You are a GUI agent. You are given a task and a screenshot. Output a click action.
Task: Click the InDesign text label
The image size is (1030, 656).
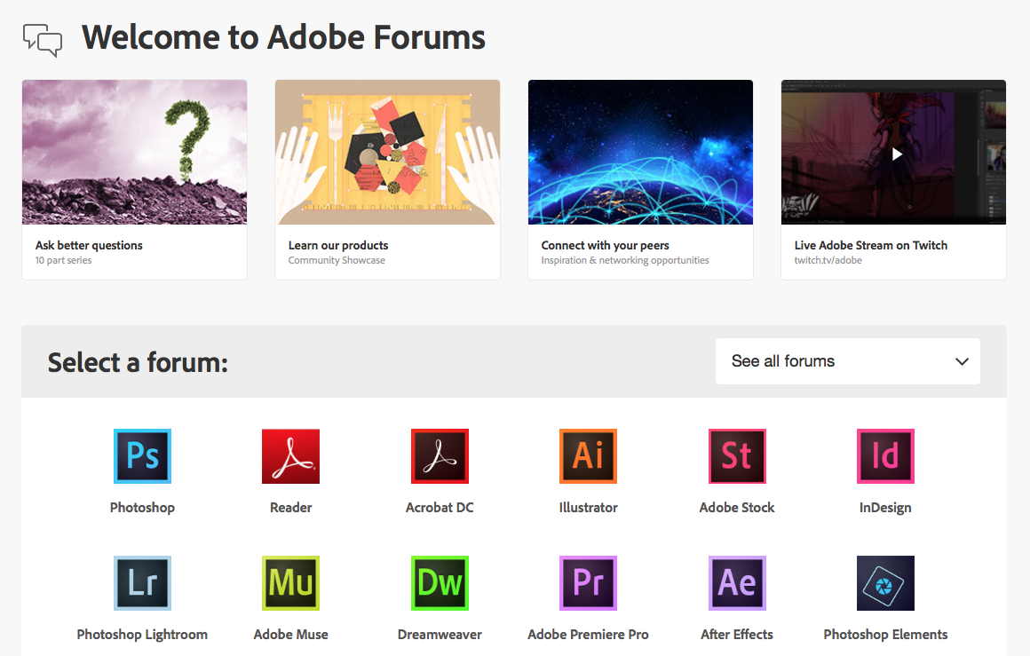point(885,508)
